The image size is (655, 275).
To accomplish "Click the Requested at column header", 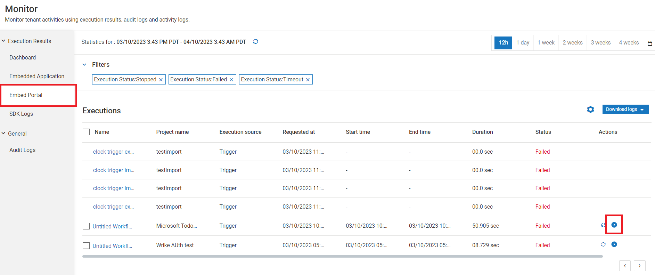I will [x=299, y=132].
